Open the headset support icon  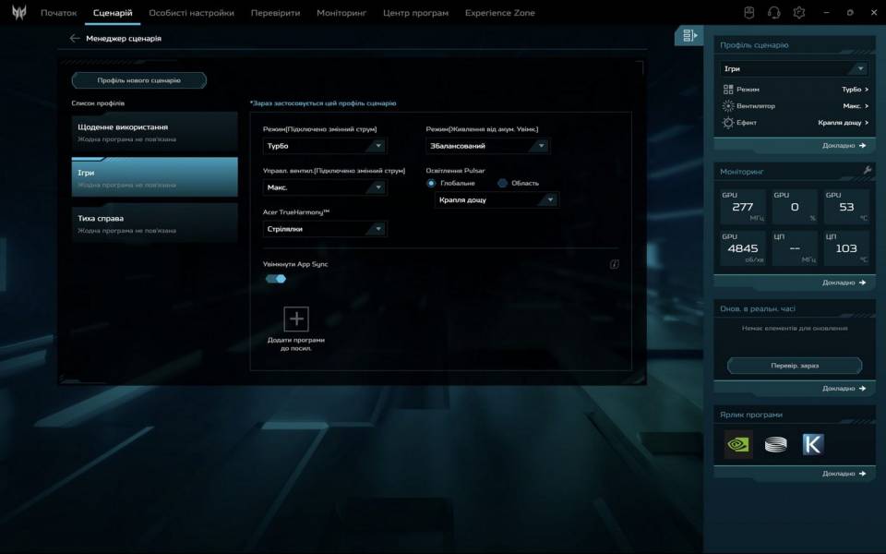point(774,13)
